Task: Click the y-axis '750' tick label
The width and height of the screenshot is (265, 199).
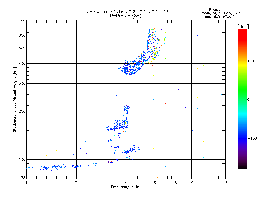Action: [22, 21]
